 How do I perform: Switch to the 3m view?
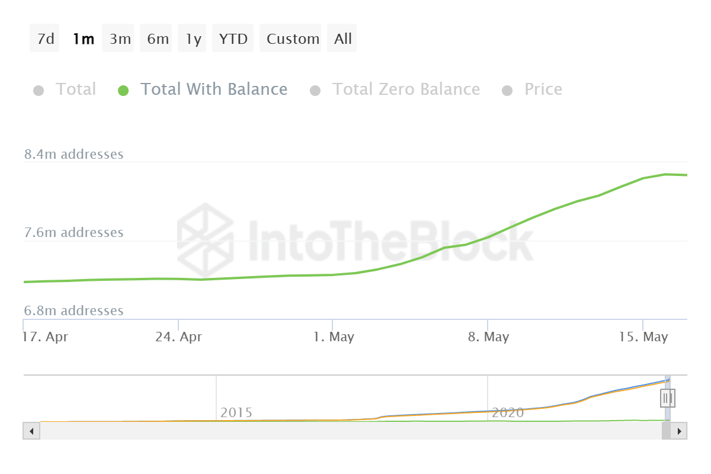tap(118, 38)
